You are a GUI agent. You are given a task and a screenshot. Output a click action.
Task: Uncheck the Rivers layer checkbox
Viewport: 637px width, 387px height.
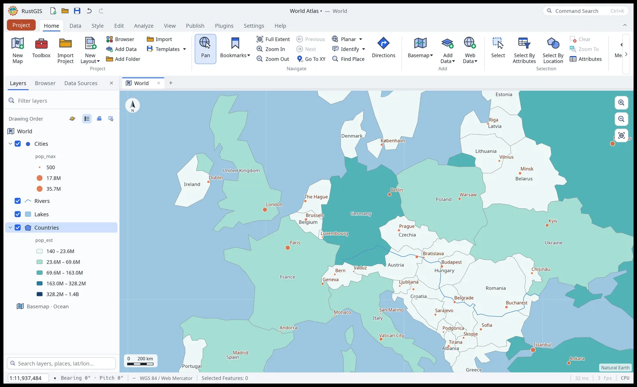(18, 201)
